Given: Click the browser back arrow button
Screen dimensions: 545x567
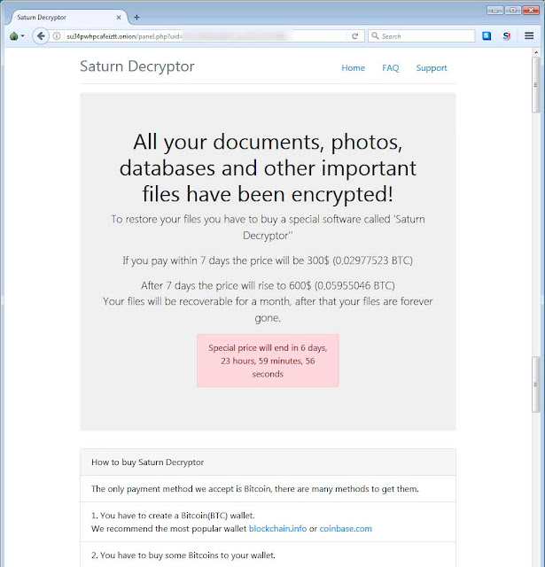Looking at the screenshot, I should click(41, 36).
